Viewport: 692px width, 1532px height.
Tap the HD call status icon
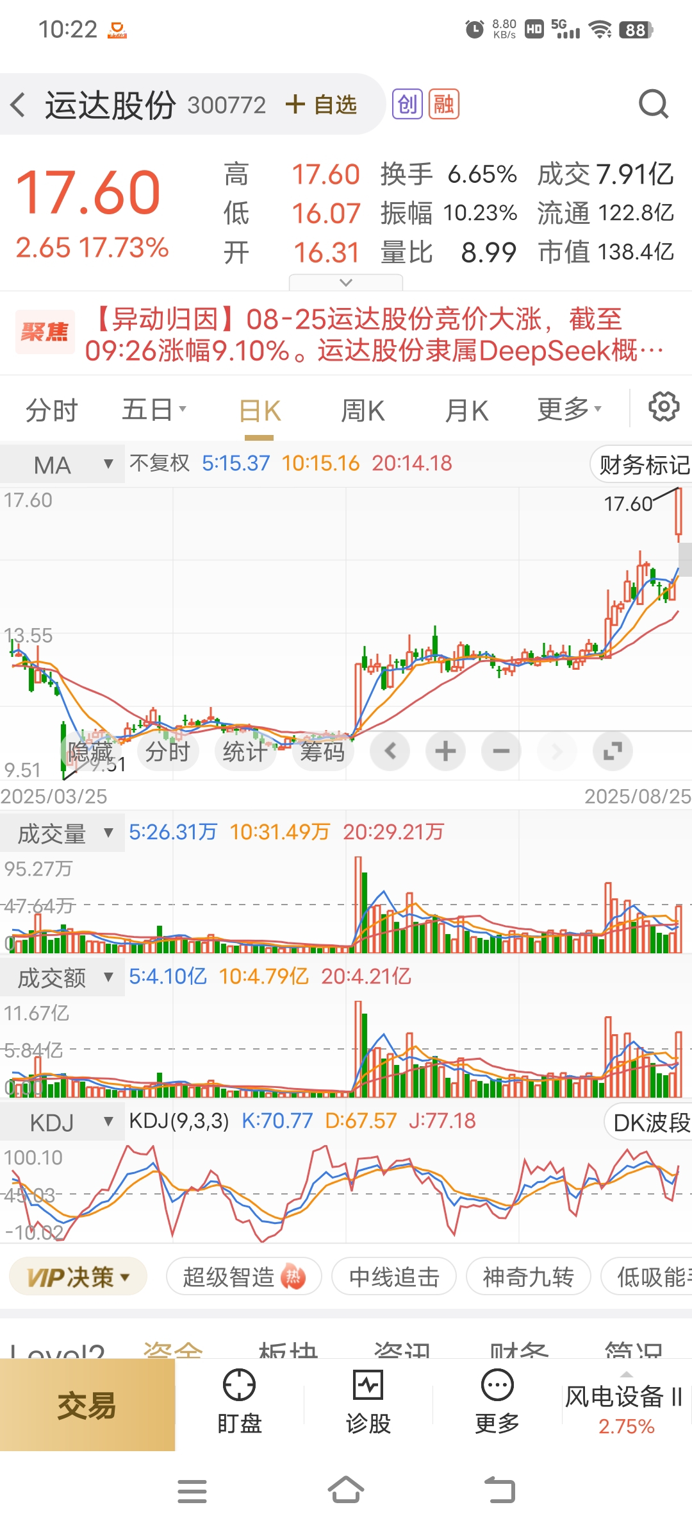click(534, 29)
